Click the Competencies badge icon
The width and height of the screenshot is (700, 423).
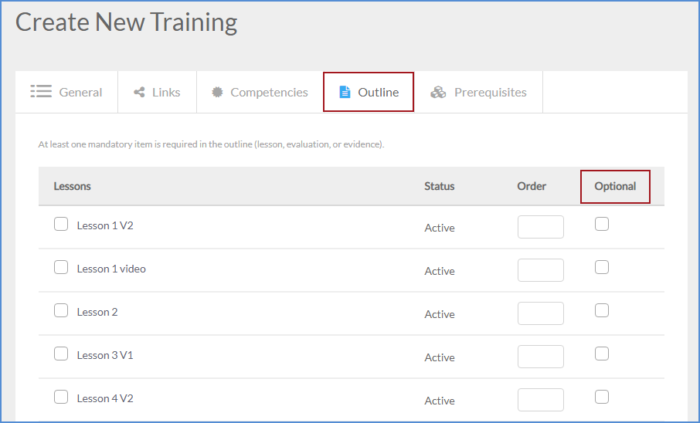[x=217, y=93]
